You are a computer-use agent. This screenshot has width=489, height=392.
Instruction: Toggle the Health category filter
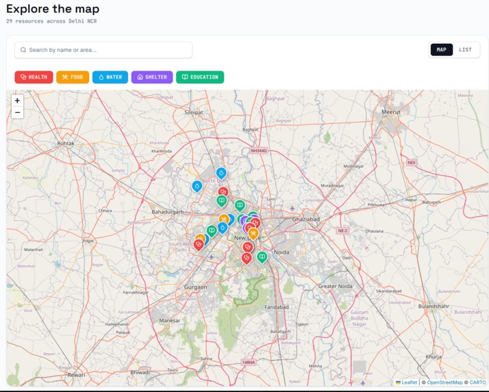click(x=34, y=77)
